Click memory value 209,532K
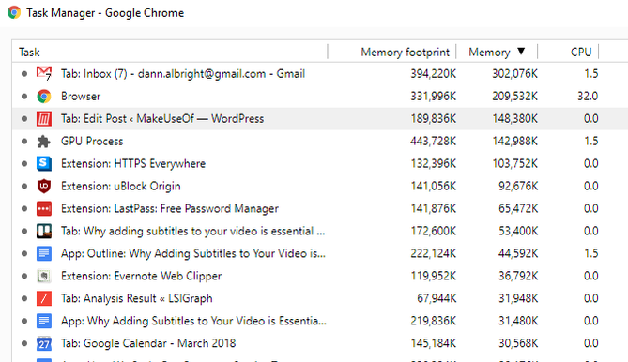628x362 pixels. click(x=515, y=96)
